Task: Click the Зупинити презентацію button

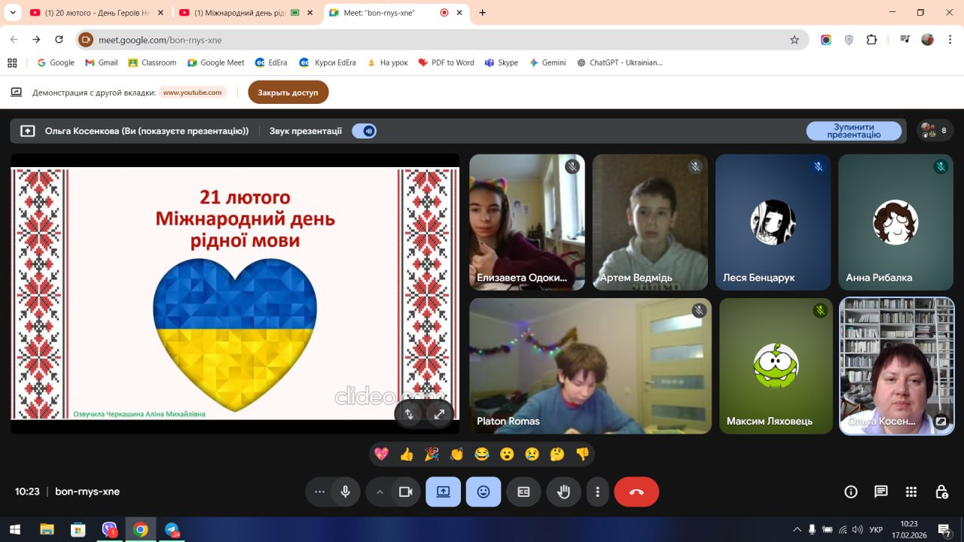Action: (x=853, y=131)
